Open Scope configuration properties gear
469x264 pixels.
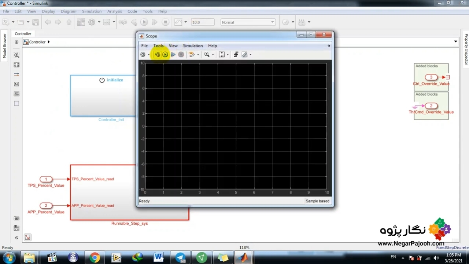coord(143,55)
